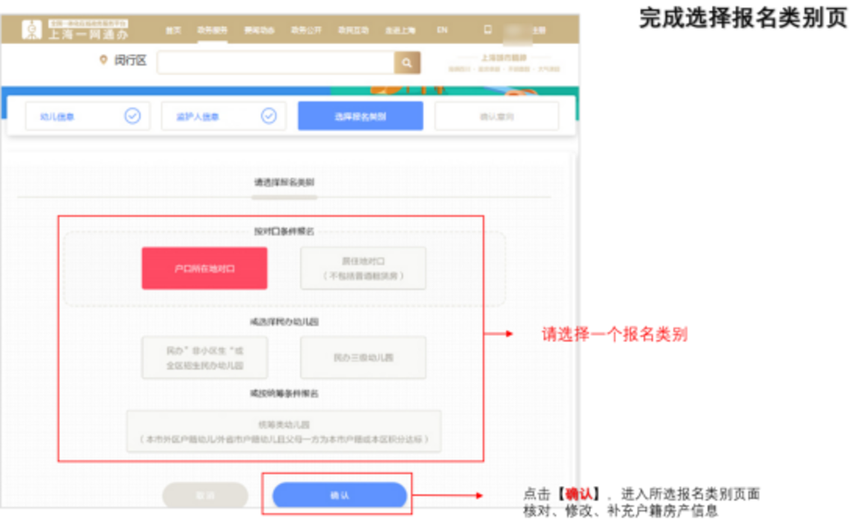Select the 户口所在地对口 category option
This screenshot has width=853, height=524.
point(204,268)
